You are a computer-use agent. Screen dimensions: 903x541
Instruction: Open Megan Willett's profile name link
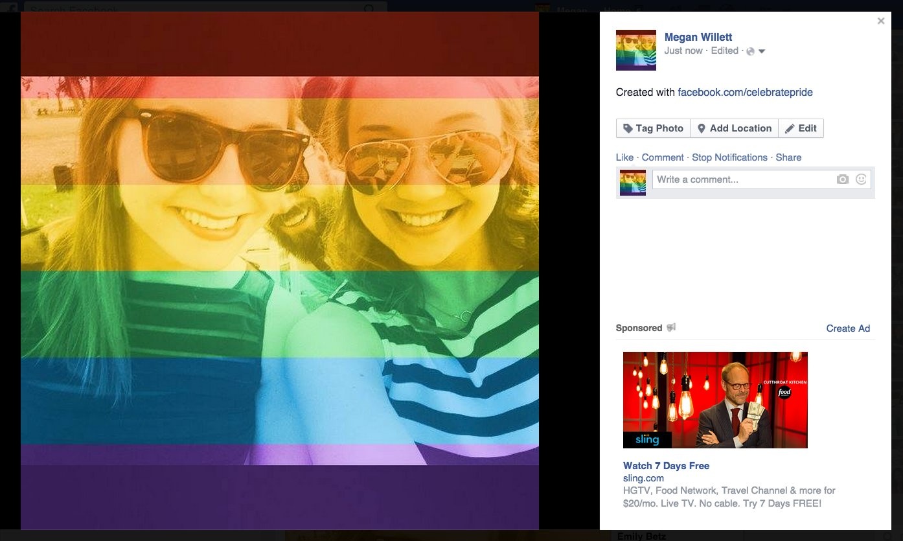pos(698,38)
